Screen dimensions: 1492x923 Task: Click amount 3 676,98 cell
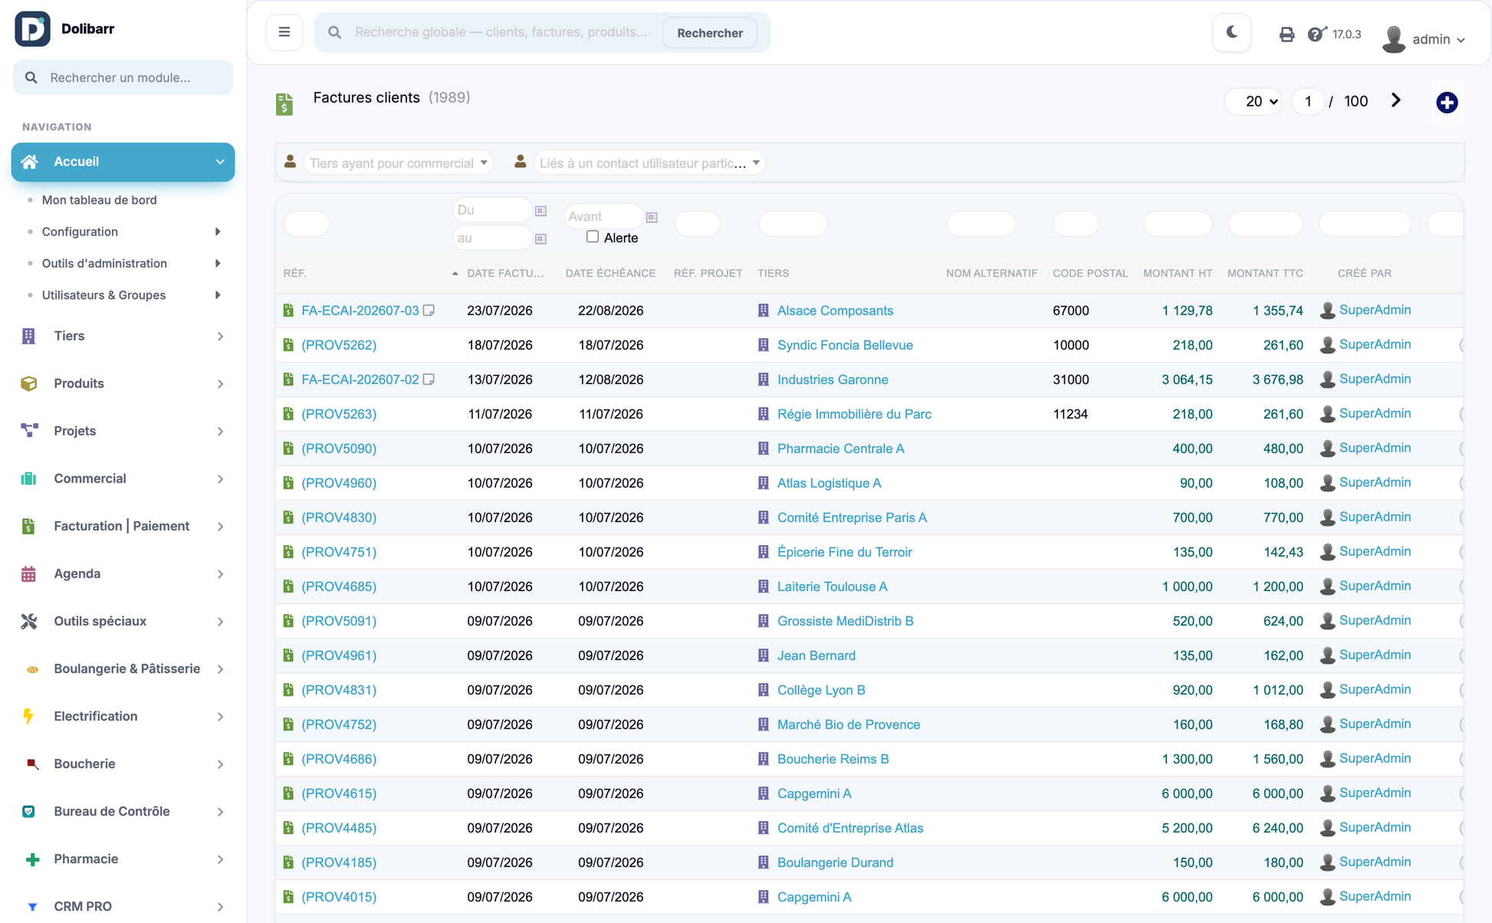tap(1277, 379)
